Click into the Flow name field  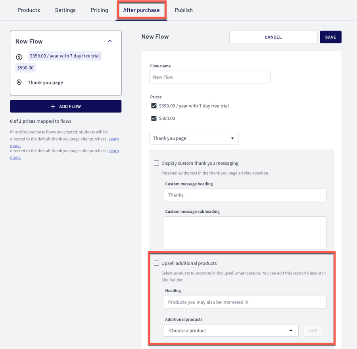pyautogui.click(x=210, y=77)
